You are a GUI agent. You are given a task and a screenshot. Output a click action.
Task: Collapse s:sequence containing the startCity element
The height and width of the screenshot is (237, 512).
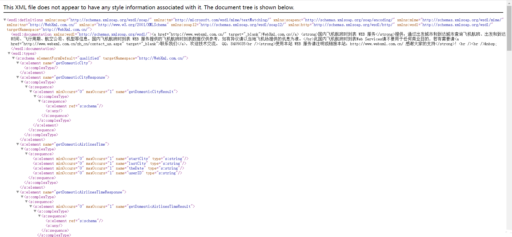[26, 154]
